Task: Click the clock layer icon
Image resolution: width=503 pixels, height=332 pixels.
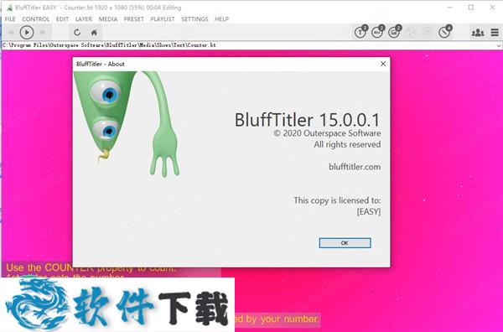Action: pos(445,32)
